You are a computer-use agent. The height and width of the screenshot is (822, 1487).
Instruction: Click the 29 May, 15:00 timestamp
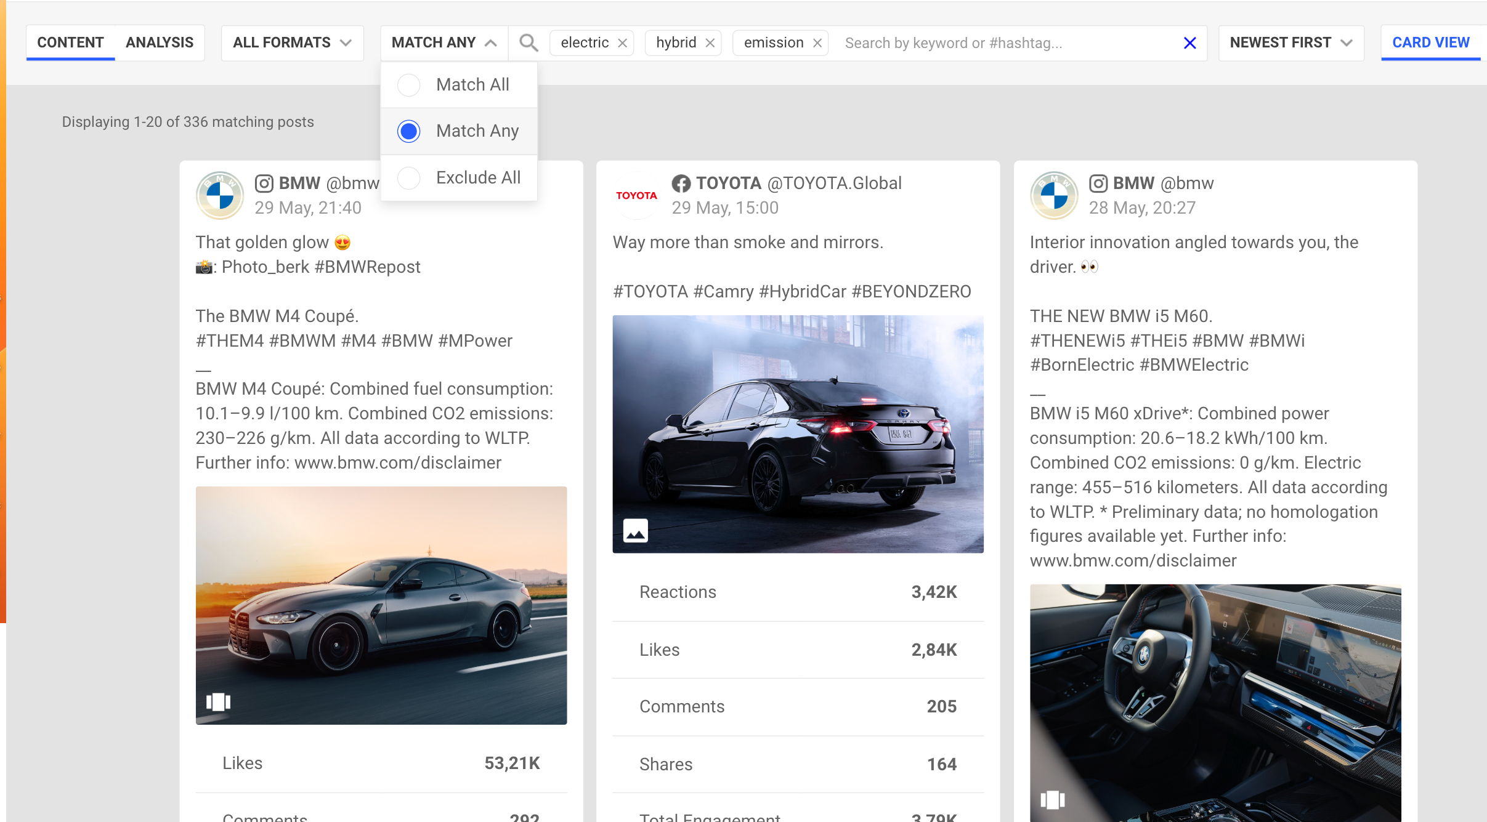725,208
